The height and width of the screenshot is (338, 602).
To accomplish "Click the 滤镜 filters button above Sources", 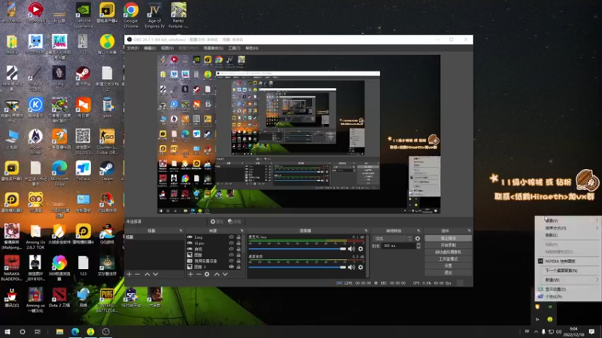I will [x=235, y=222].
